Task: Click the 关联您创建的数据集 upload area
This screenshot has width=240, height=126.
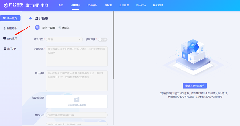Action: coord(77,102)
